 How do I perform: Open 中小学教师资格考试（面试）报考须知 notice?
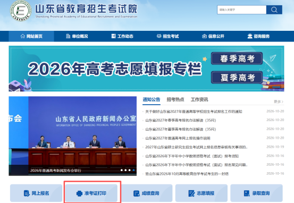[x=192, y=156]
